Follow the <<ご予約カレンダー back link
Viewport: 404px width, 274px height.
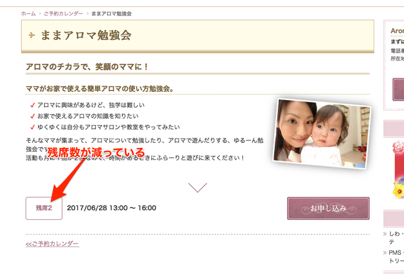pos(52,244)
